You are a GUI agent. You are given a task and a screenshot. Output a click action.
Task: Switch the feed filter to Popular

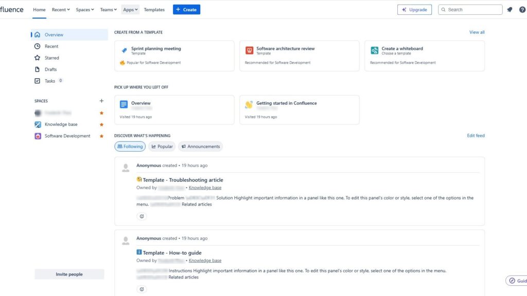click(x=162, y=146)
